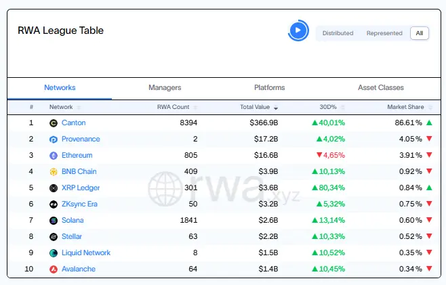The width and height of the screenshot is (446, 285).
Task: Click the $17.2B total value cell
Action: (266, 139)
